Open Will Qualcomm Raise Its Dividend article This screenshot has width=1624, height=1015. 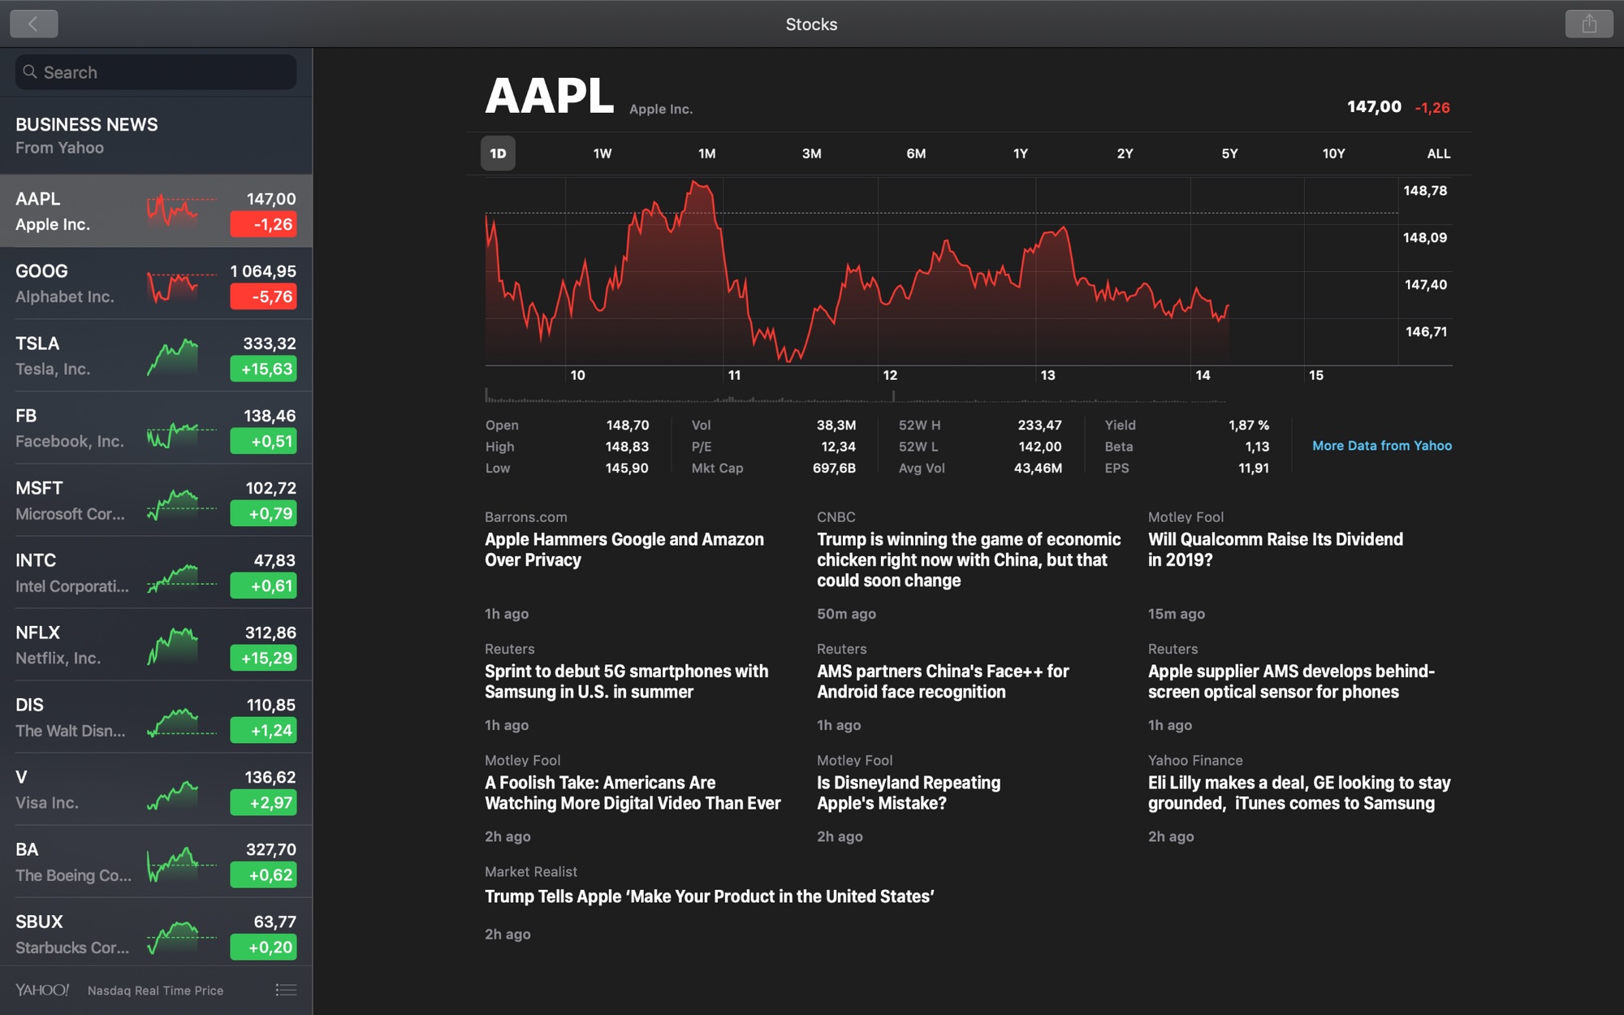1275,550
